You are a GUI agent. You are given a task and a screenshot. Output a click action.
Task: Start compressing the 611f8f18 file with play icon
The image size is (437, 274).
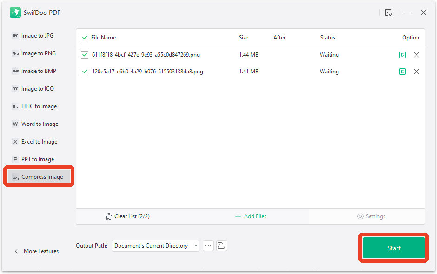403,55
